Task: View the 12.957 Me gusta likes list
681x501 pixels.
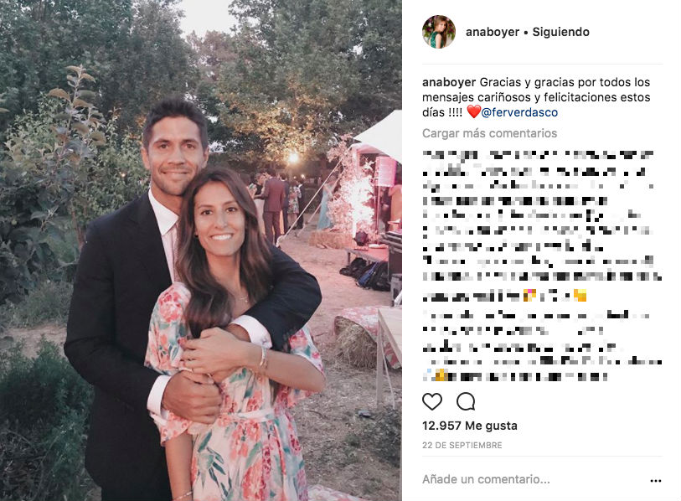Action: tap(469, 426)
